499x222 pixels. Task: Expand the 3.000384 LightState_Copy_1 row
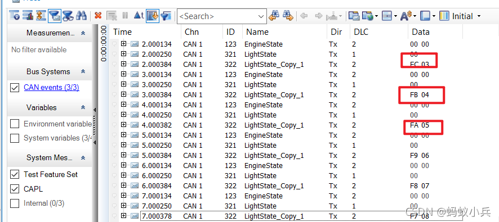coord(123,94)
